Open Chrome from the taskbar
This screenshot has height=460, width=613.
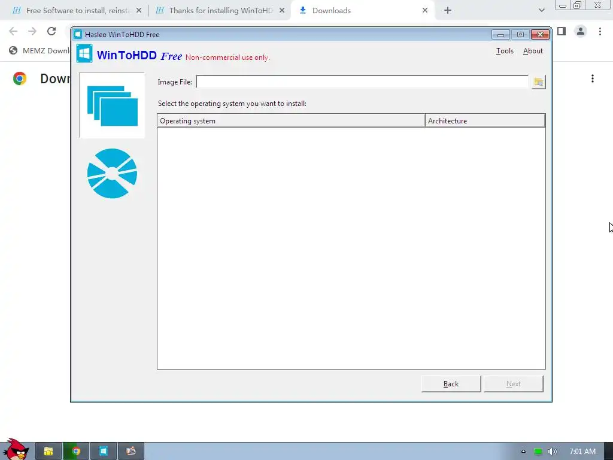76,452
